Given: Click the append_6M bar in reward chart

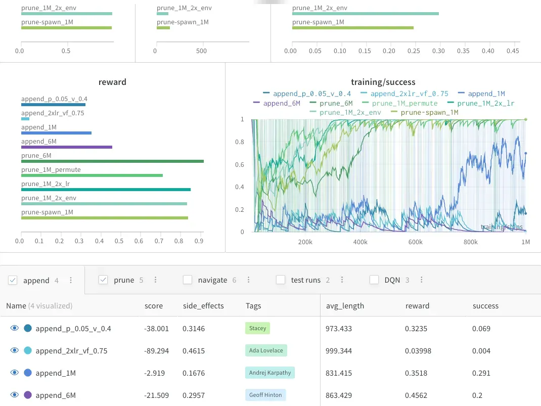Looking at the screenshot, I should [67, 147].
